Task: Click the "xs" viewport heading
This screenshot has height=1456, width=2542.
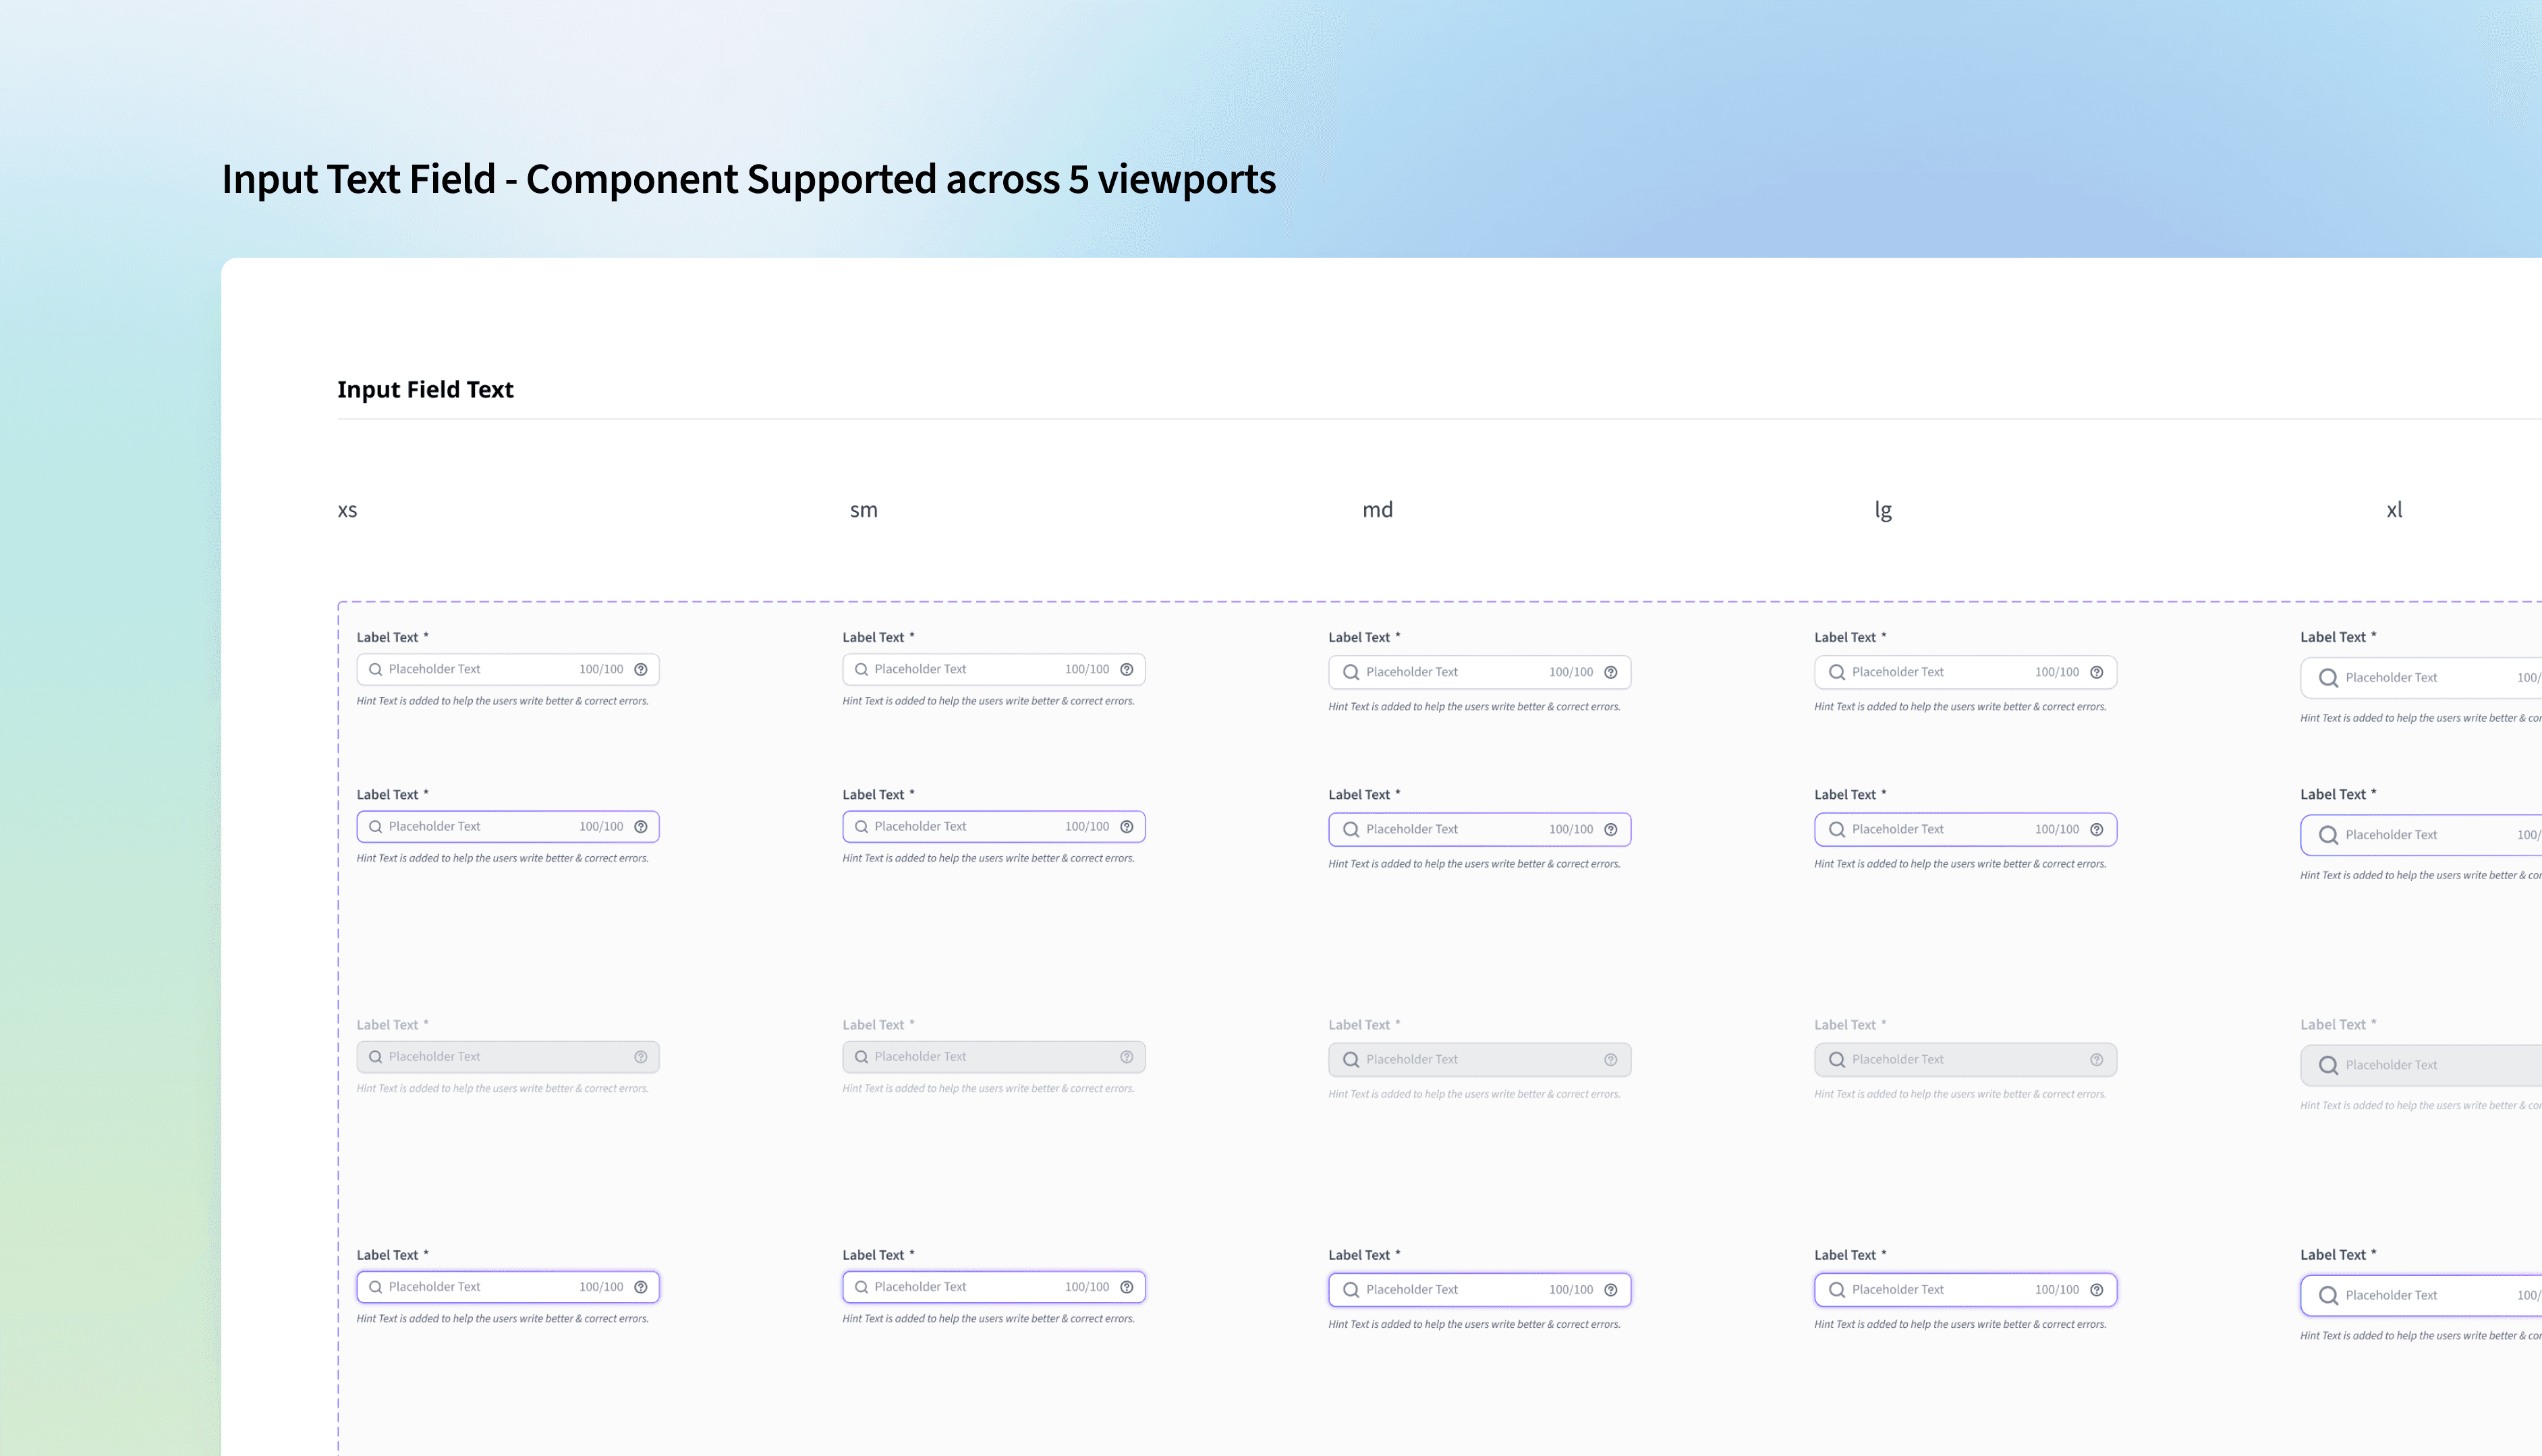Action: [347, 510]
